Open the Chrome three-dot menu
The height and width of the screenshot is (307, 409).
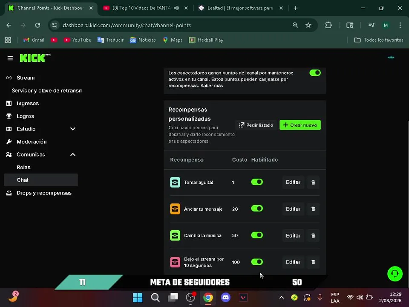pos(400,25)
